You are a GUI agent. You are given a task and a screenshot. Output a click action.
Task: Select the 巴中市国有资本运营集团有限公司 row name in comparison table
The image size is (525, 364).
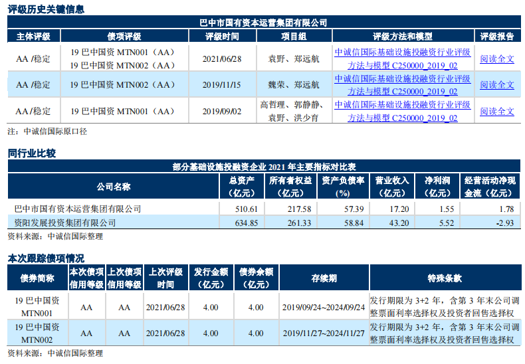coord(78,209)
